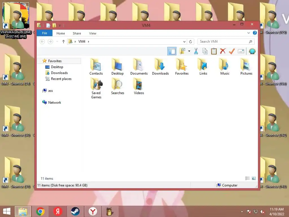Open Yandex Browser on the taskbar
The height and width of the screenshot is (217, 289).
tap(93, 211)
